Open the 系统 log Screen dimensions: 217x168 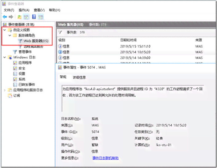coord(22,79)
